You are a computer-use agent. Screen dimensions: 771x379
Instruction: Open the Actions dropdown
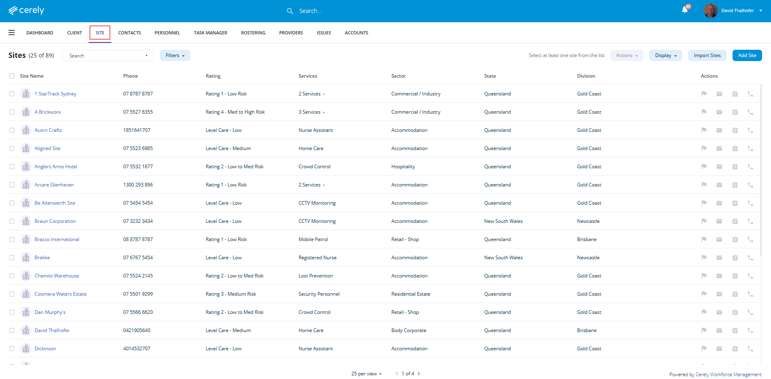click(627, 55)
